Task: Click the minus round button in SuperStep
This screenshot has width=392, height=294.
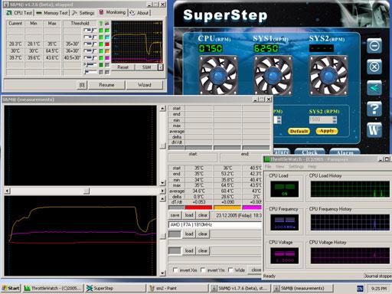Action: [374, 46]
